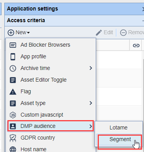Expand the DMP audience submenu arrow
This screenshot has height=152, width=144.
(91, 126)
